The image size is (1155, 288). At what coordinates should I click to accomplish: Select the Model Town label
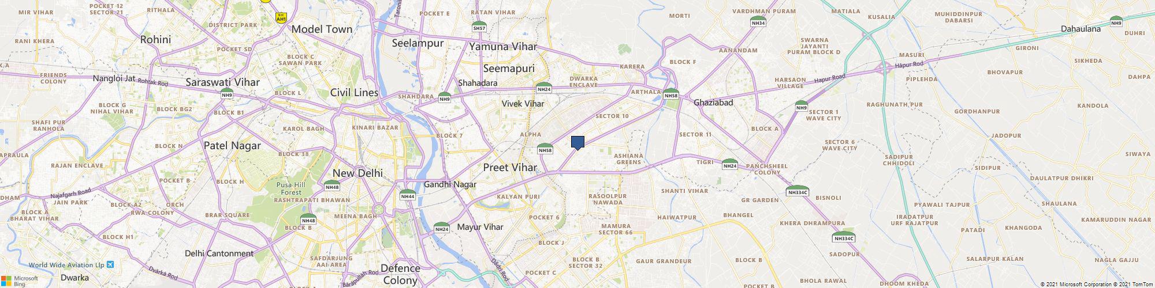click(322, 29)
